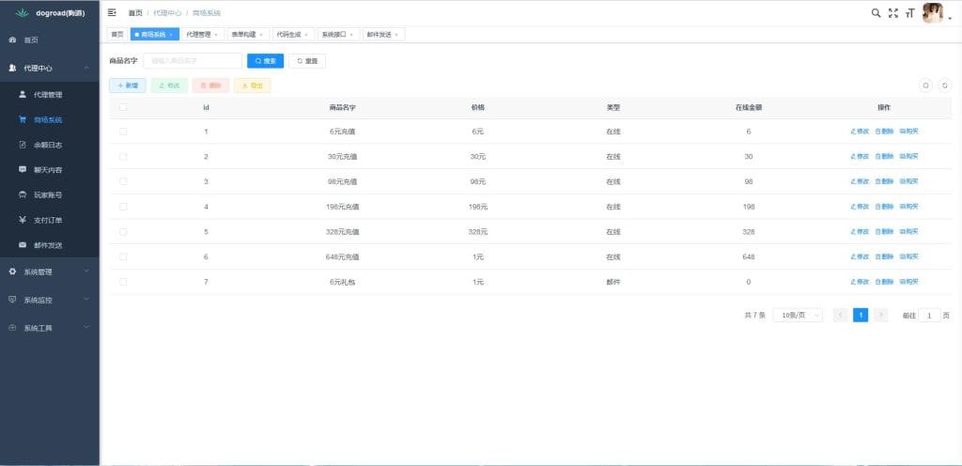Open the header search magnifier icon

point(877,13)
